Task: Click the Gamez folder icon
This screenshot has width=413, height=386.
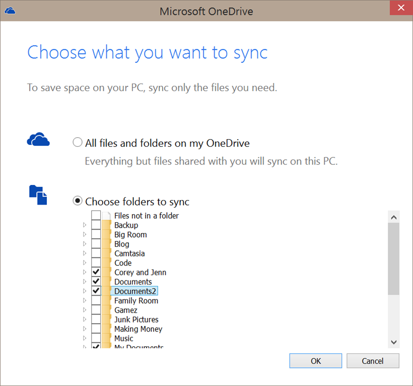Action: pos(106,310)
